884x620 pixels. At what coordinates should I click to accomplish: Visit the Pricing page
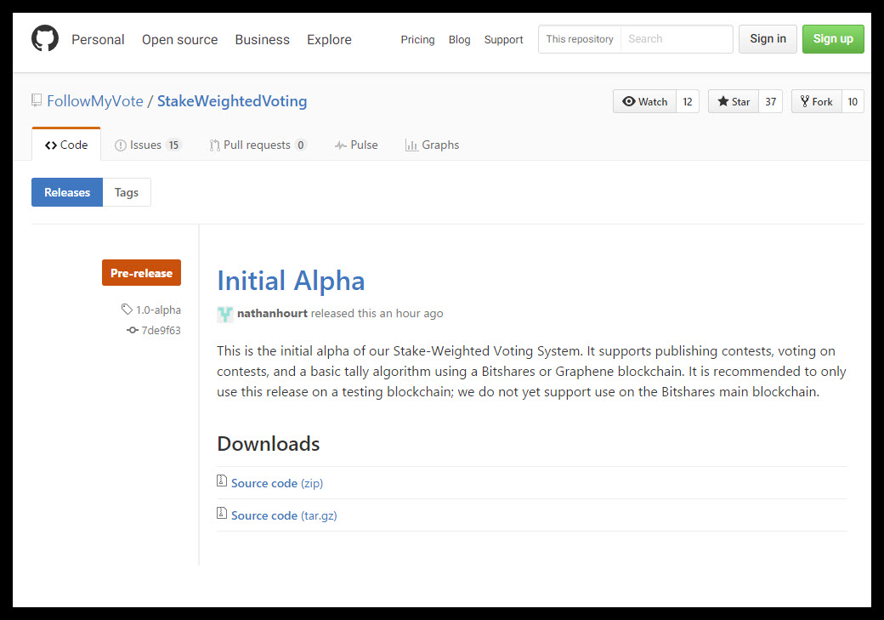coord(417,39)
